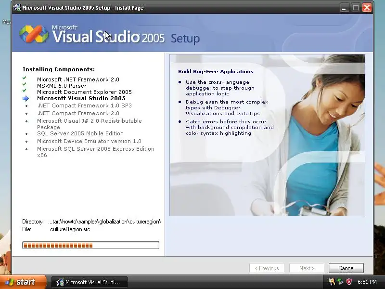Click the 'Build Bug-Free Applications' heading
This screenshot has height=289, width=385.
[x=216, y=71]
